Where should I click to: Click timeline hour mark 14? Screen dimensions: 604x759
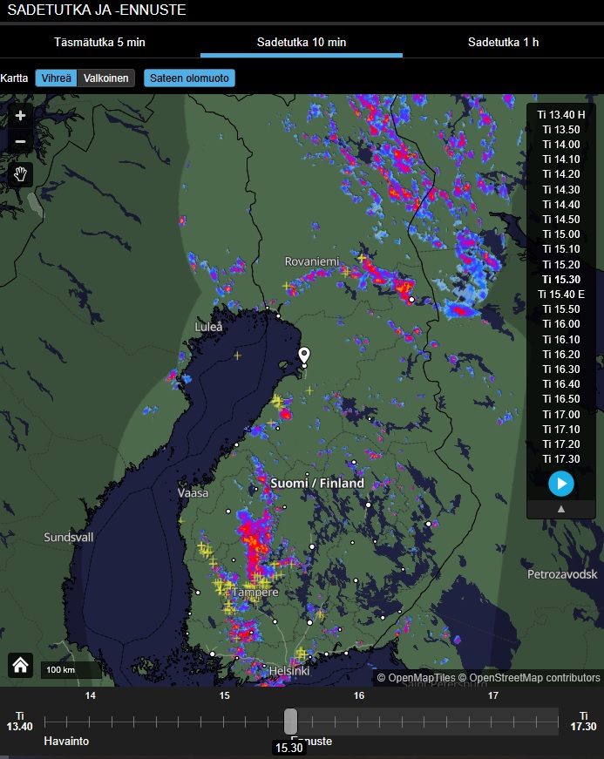click(90, 695)
